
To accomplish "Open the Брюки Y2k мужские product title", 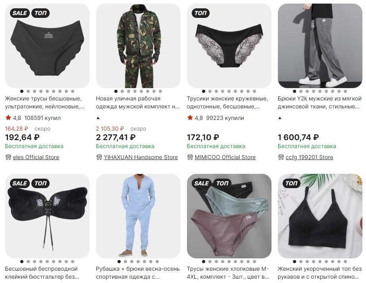I will pyautogui.click(x=320, y=103).
